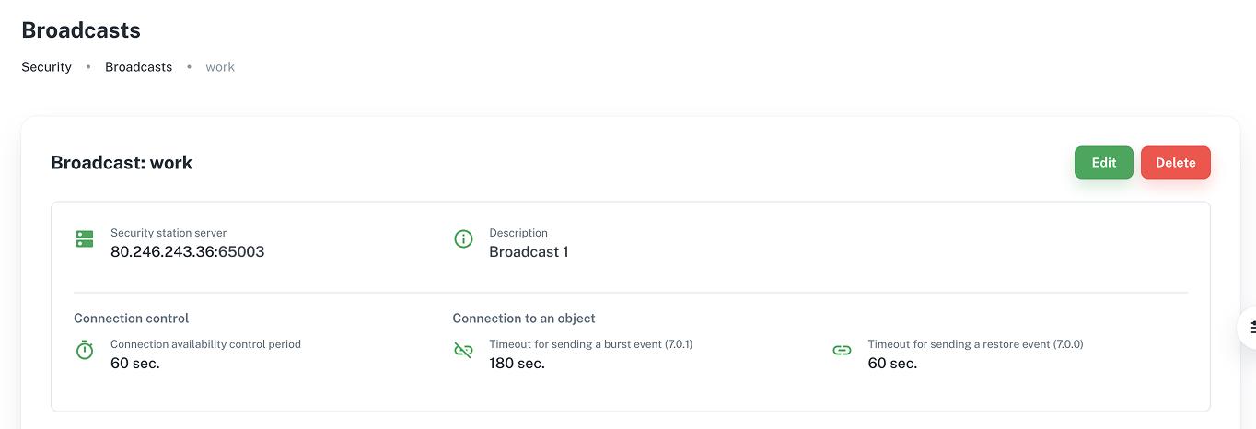
Task: Click the Edit button
Action: (x=1103, y=163)
